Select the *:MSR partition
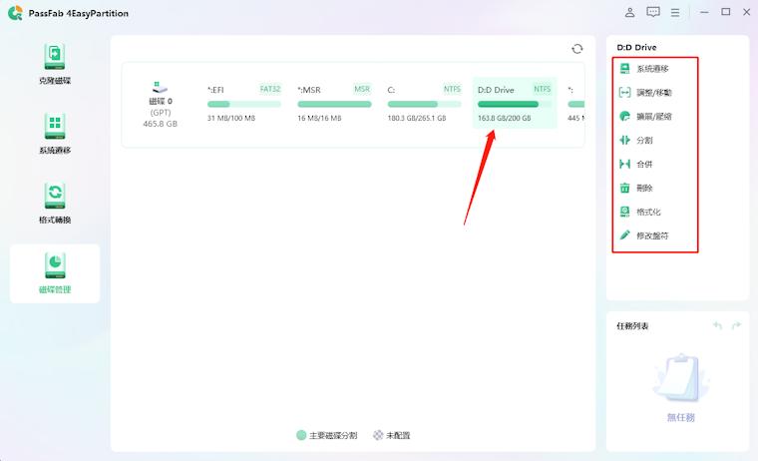This screenshot has width=758, height=461. coord(334,103)
